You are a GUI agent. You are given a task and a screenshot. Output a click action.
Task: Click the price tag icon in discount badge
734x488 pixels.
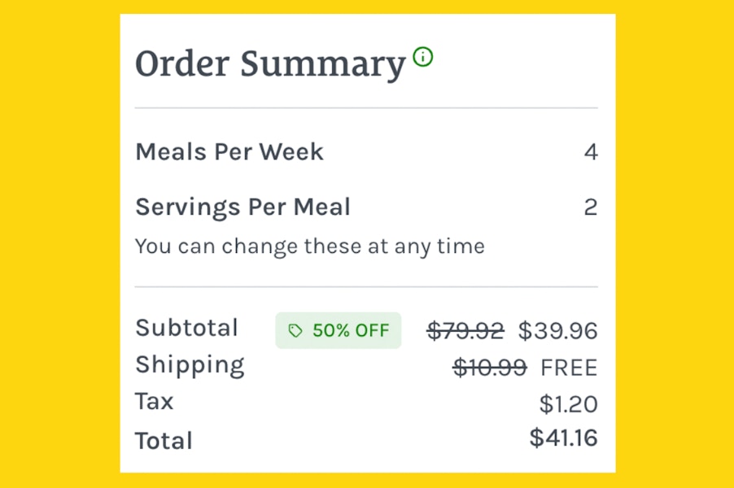coord(295,331)
